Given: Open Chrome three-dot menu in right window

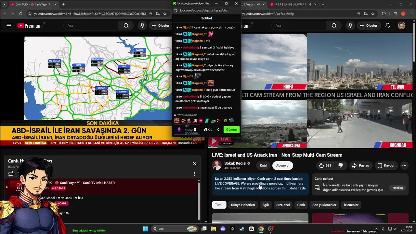Looking at the screenshot, I should [410, 14].
